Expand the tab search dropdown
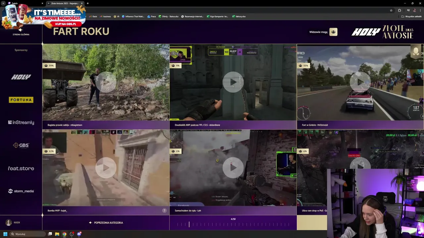 point(3,3)
